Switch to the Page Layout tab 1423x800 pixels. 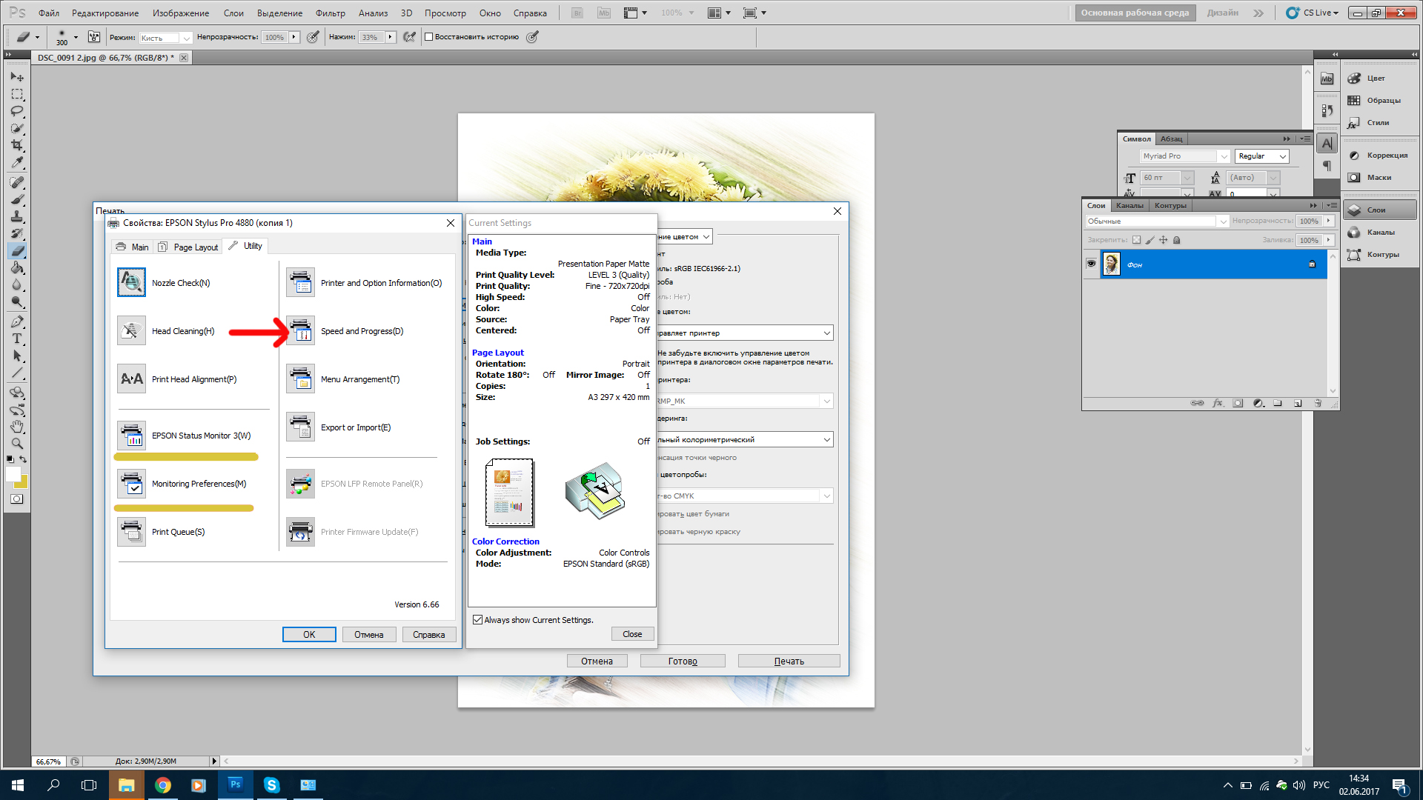pos(188,247)
